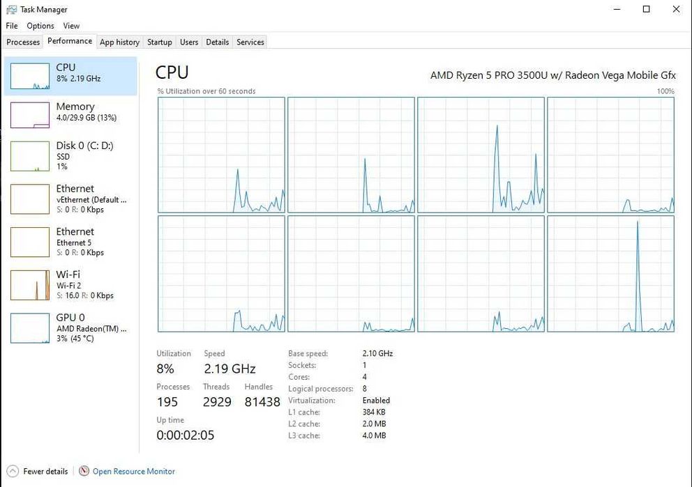Click the GPU 0 mini graph thumbnail
The height and width of the screenshot is (487, 692).
click(29, 328)
